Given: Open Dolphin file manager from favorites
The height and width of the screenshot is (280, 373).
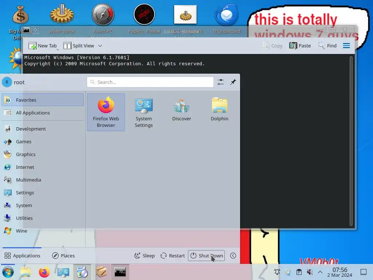Looking at the screenshot, I should tap(219, 112).
